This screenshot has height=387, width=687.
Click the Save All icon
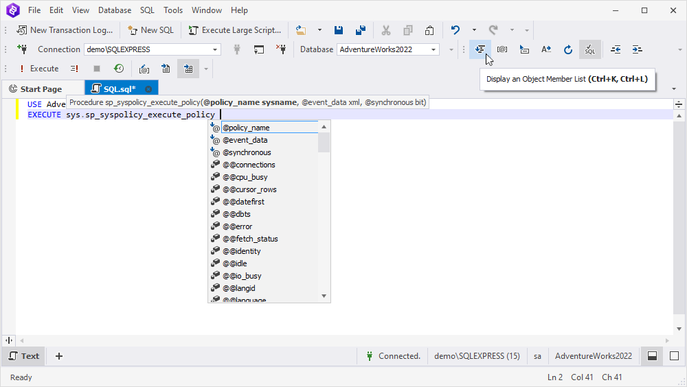pos(361,30)
